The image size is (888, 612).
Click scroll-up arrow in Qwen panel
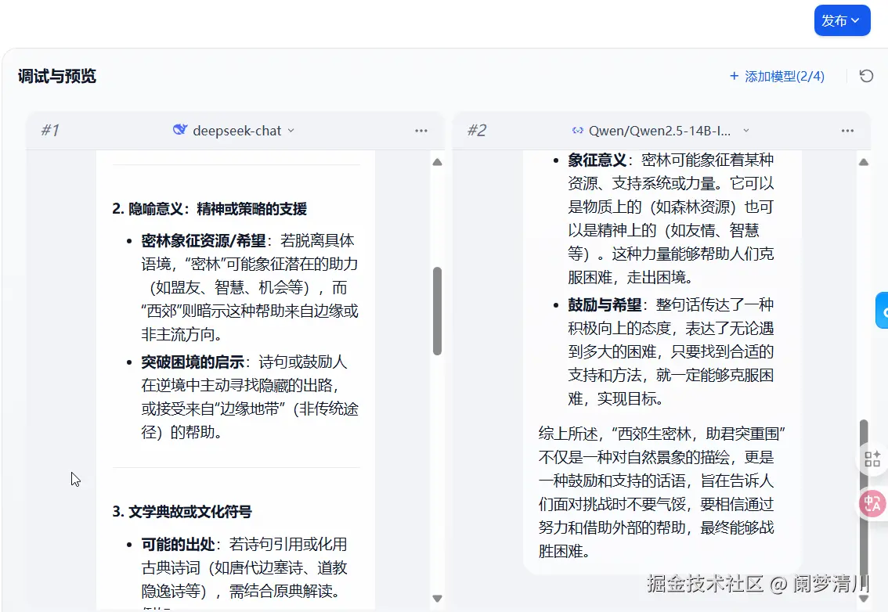pos(864,162)
